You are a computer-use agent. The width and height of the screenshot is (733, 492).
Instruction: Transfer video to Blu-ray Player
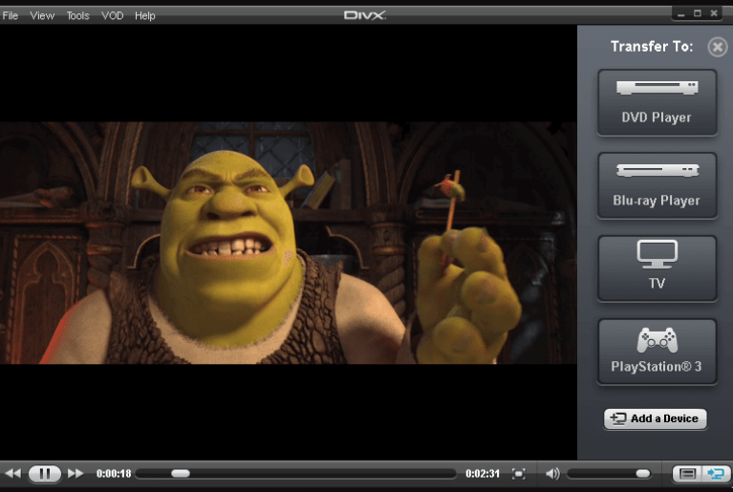[657, 185]
